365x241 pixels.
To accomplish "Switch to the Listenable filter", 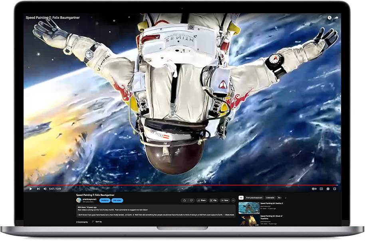I will [270, 198].
